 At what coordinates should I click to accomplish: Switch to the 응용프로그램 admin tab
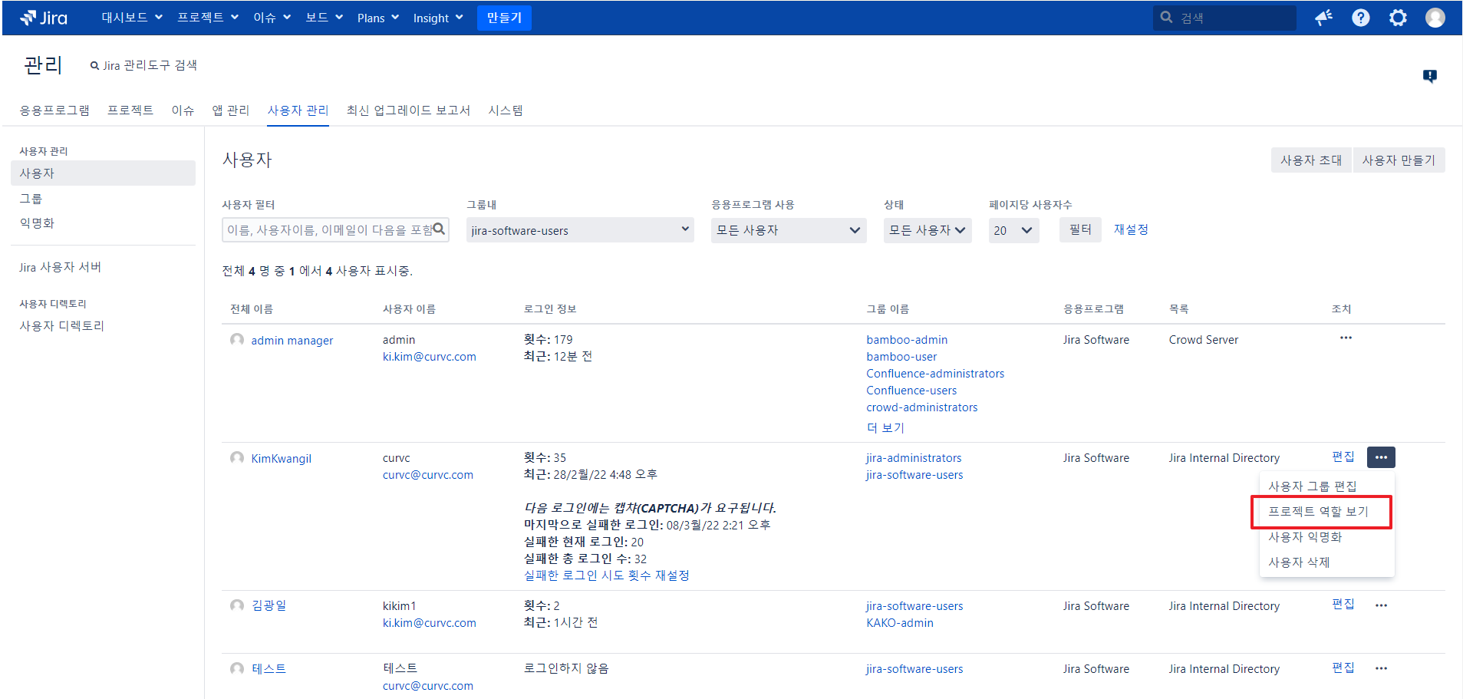click(54, 110)
